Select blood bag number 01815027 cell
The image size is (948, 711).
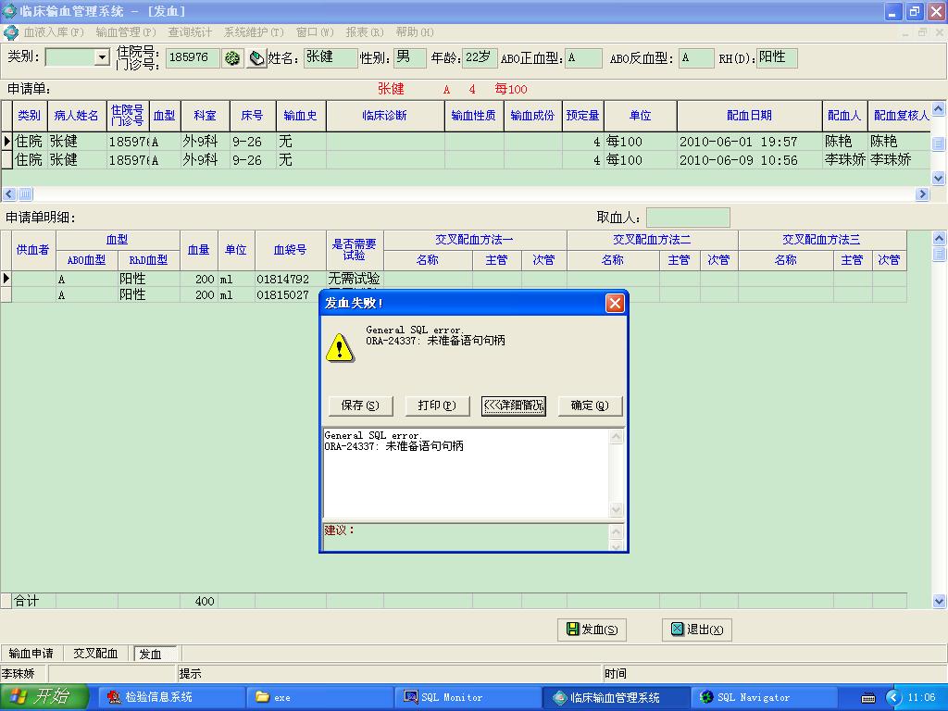(290, 295)
